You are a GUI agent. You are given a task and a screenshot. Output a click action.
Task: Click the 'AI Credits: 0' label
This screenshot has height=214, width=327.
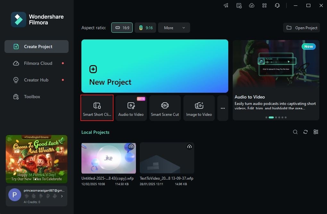click(32, 202)
